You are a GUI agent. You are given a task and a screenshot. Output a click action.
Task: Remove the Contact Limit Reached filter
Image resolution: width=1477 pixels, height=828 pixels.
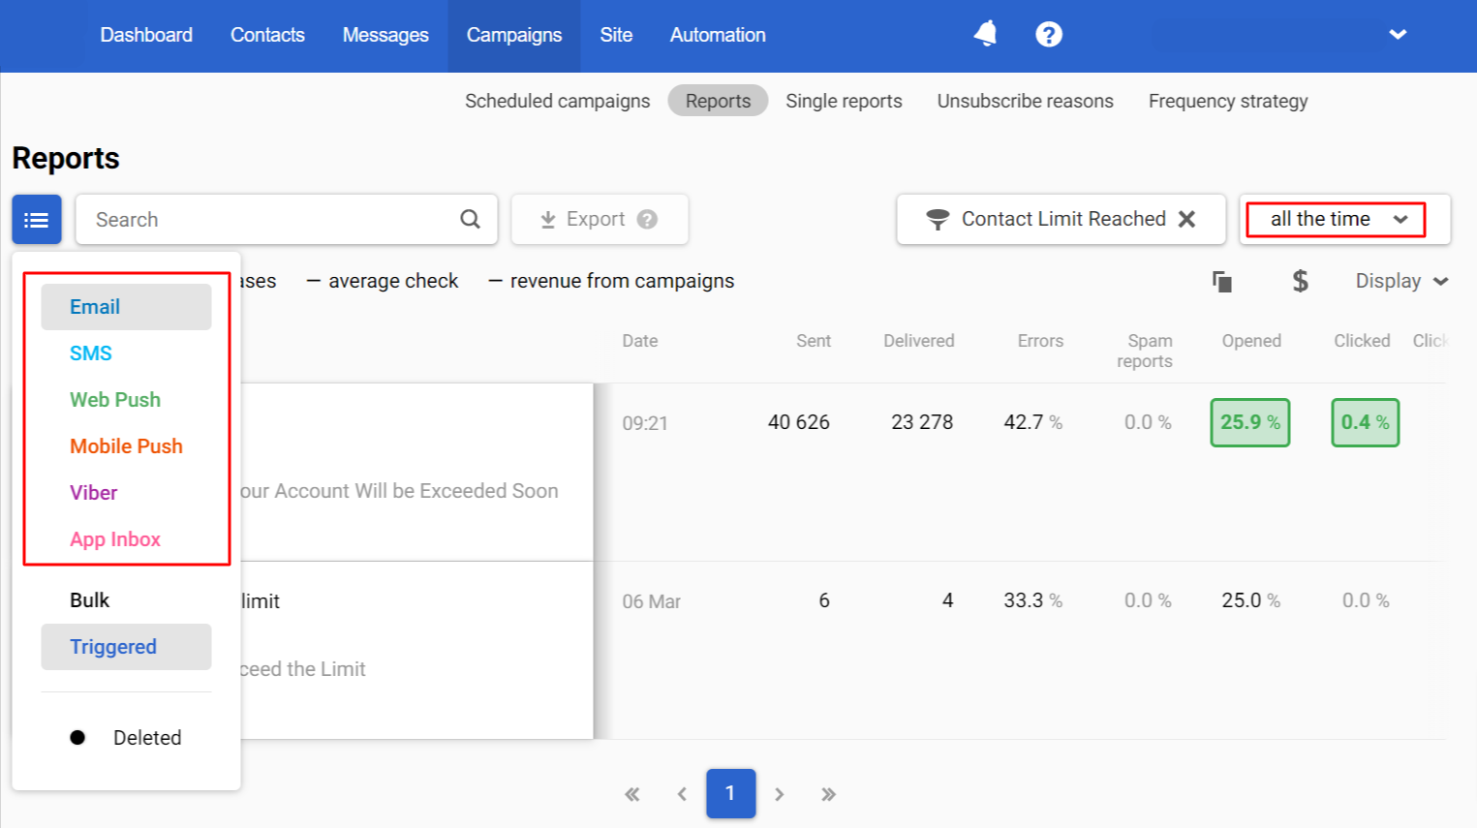point(1186,219)
